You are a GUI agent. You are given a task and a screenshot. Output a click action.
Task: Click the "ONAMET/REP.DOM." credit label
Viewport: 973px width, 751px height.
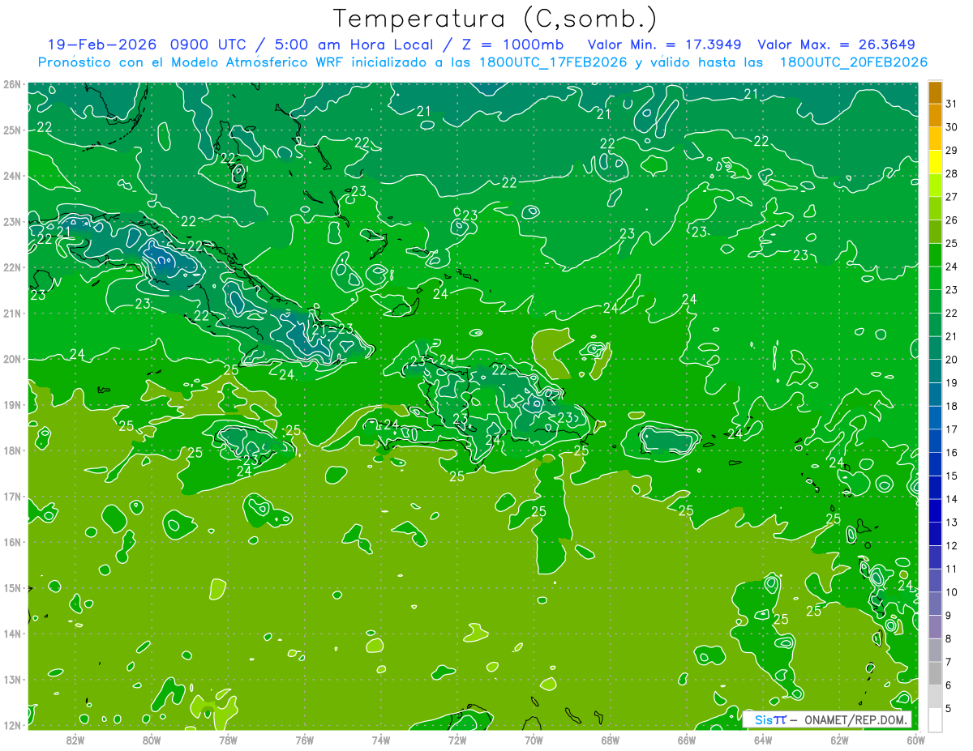coord(855,719)
